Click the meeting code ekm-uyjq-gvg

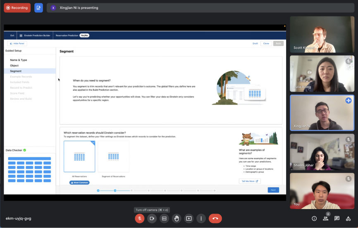pyautogui.click(x=19, y=219)
